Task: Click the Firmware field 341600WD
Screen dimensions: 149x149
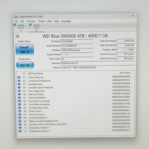Action: tap(77, 41)
